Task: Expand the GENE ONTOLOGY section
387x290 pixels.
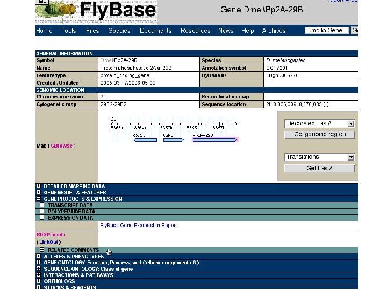Action: 38,263
